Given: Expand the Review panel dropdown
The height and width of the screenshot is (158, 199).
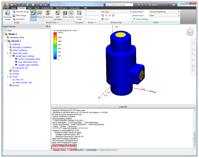Looking at the screenshot, I should (92, 23).
